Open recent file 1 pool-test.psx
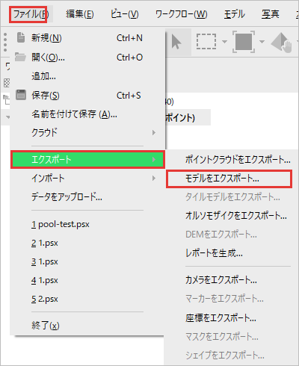The height and width of the screenshot is (366, 299). 87,224
